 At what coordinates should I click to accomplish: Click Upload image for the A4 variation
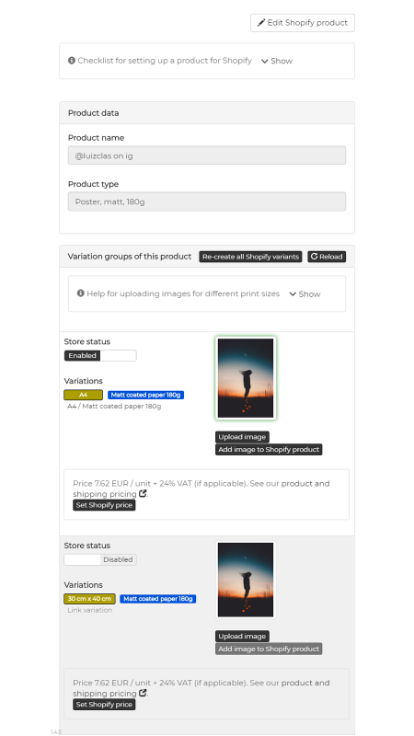242,437
